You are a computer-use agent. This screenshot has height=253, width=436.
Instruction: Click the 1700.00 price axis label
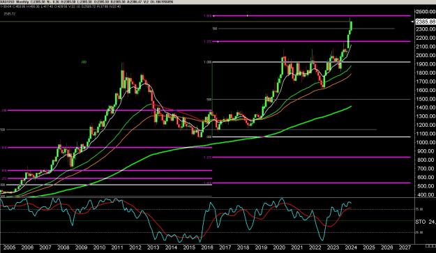[426, 82]
